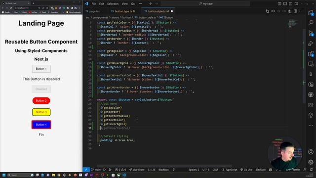Click the blue Button 4
Screen dimensions: 316x178
(x=41, y=125)
